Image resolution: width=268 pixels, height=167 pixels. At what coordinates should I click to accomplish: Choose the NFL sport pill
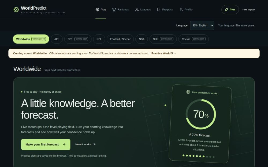pyautogui.click(x=99, y=39)
